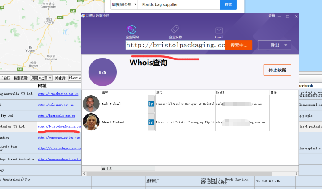This screenshot has width=322, height=189.
Task: Click the 搜索中 orange search button
Action: coord(238,45)
